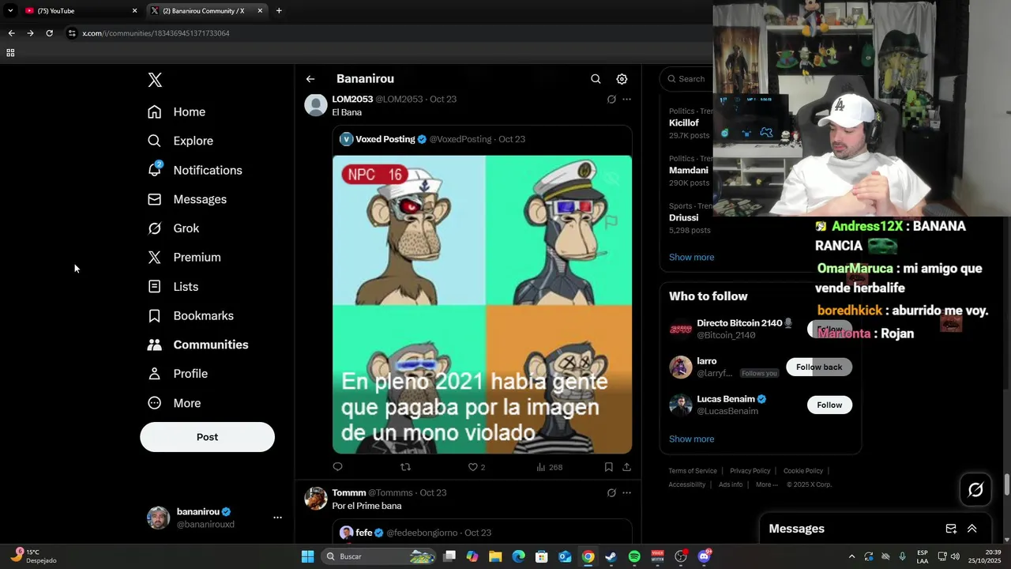This screenshot has width=1011, height=569.
Task: Open the Cookie Policy link
Action: tap(803, 471)
